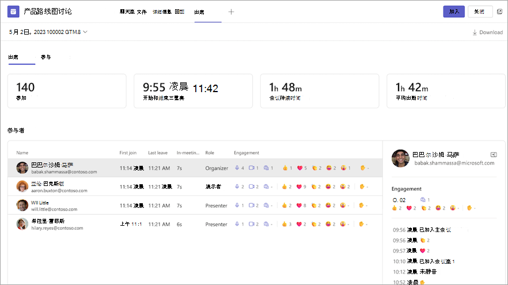Switch to the 参与 sub-tab
This screenshot has width=508, height=285.
(46, 58)
